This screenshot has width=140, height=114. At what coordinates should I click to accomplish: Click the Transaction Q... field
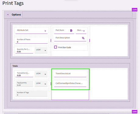point(24,74)
